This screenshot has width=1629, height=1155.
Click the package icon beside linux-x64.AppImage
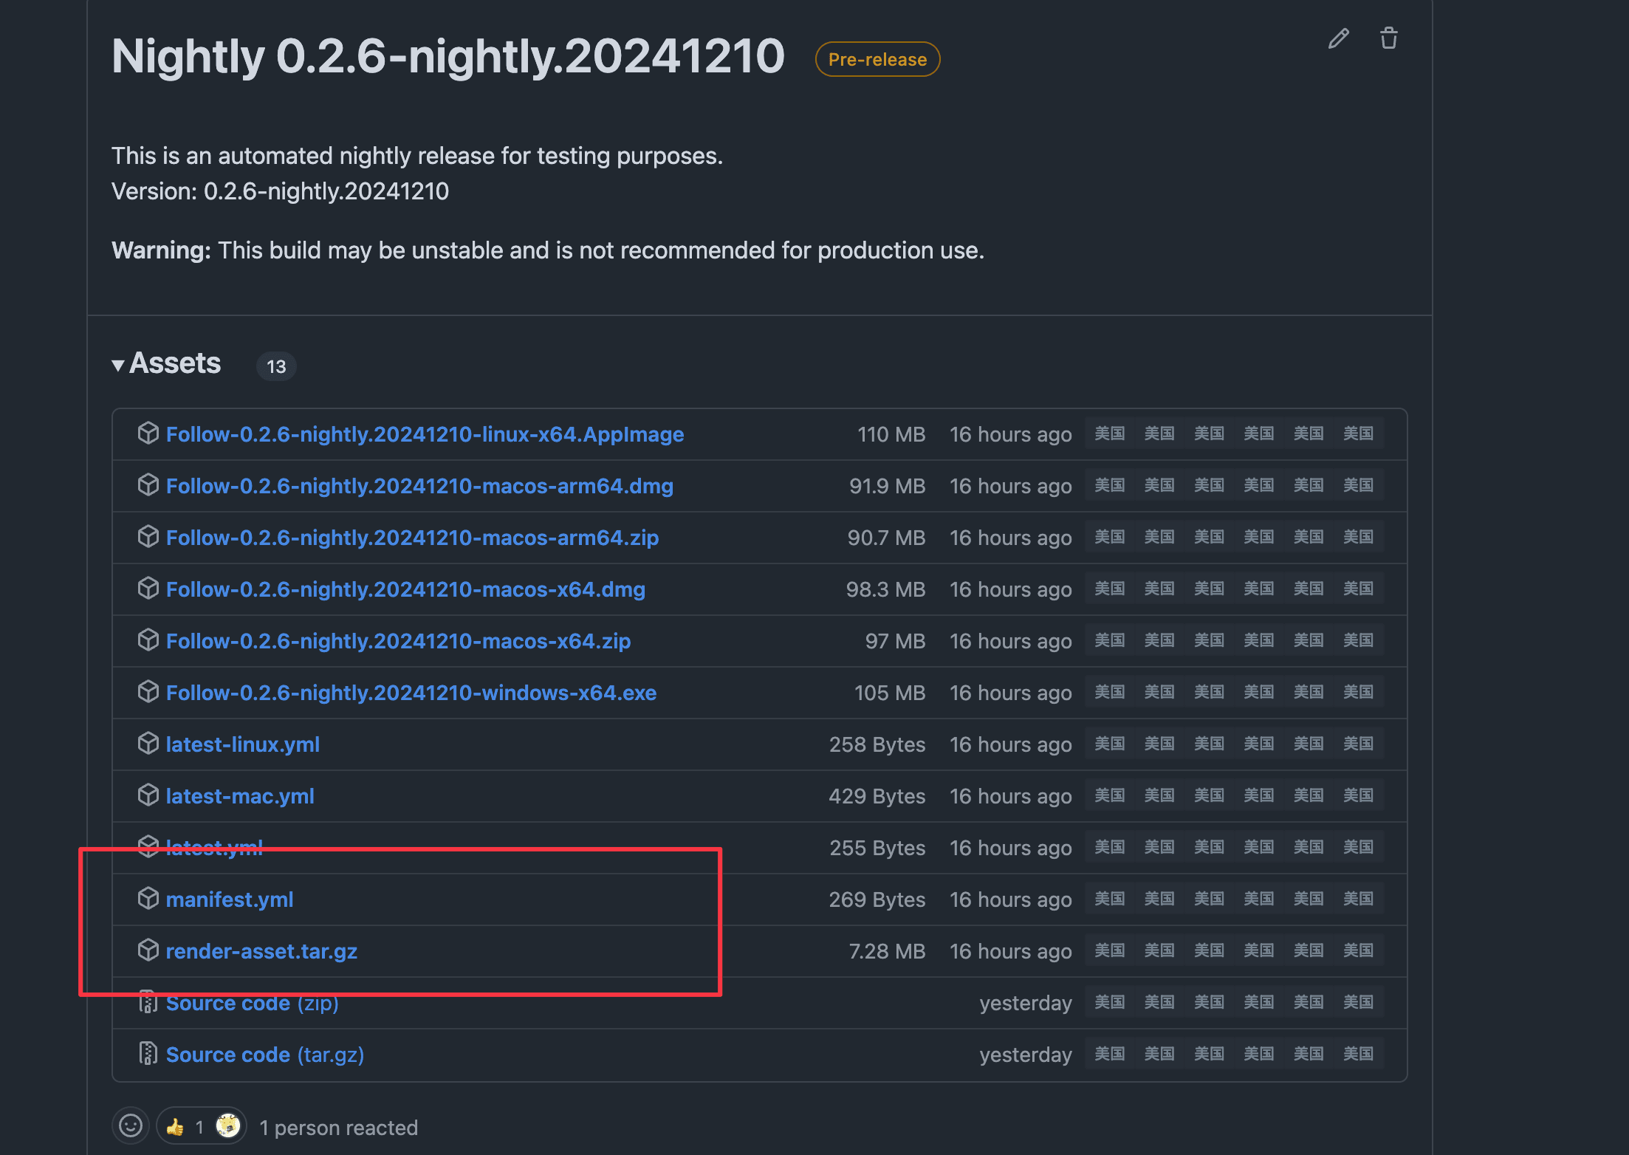click(148, 433)
